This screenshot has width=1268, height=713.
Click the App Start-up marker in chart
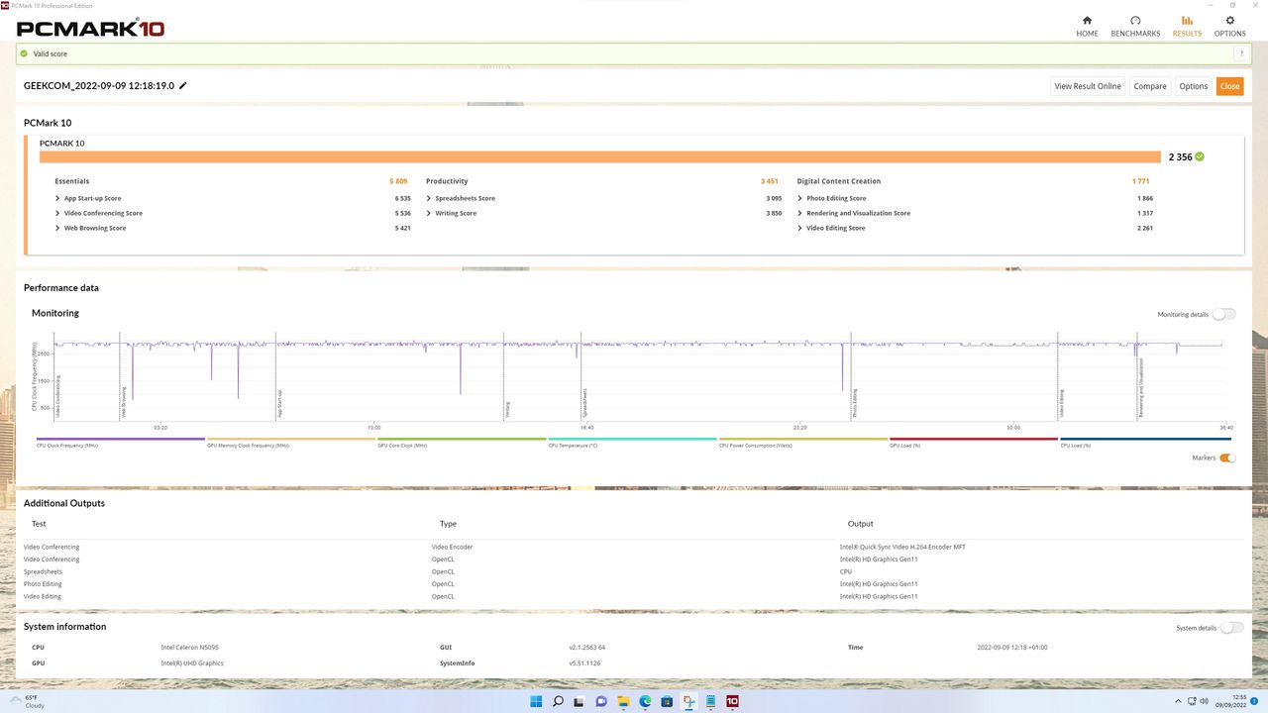click(x=280, y=403)
